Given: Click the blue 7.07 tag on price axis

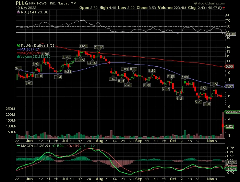Looking at the screenshot, I should click(x=229, y=87).
